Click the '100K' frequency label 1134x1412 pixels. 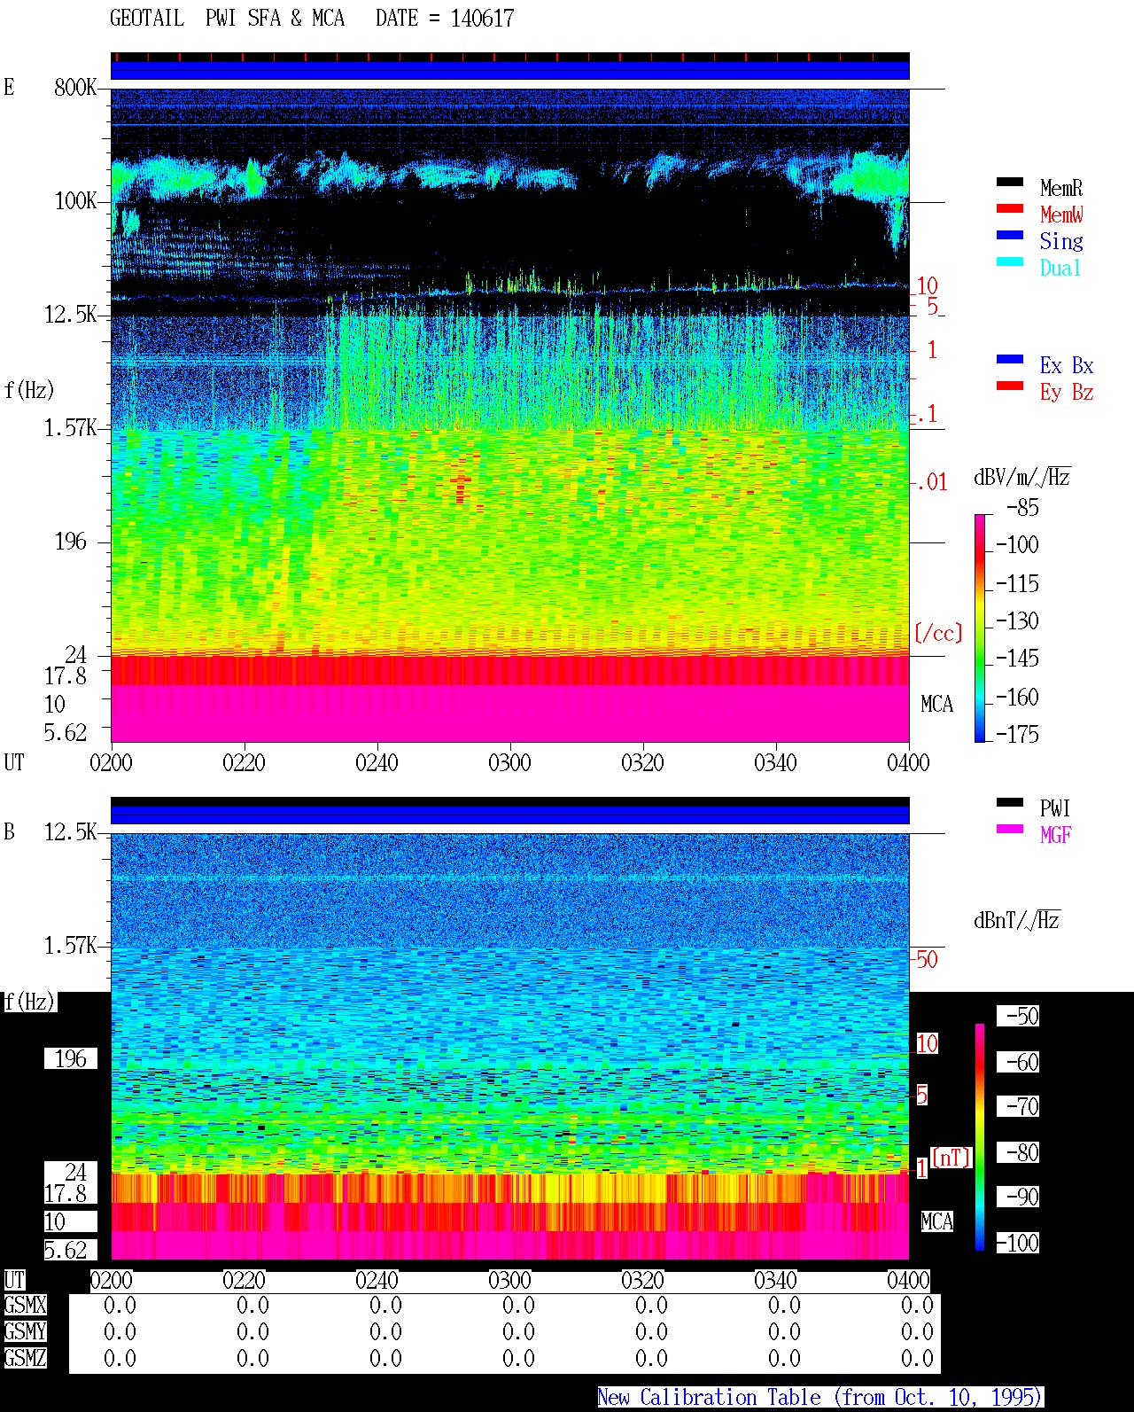click(x=75, y=201)
